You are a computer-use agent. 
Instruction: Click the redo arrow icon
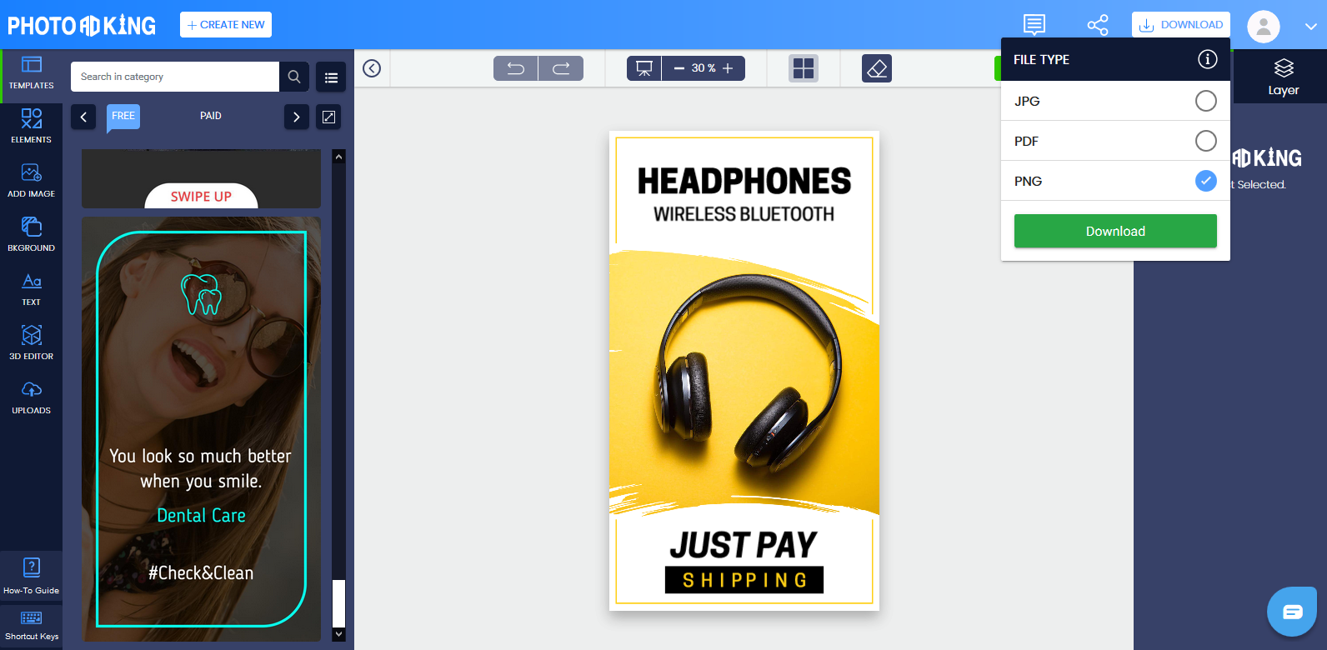[561, 68]
